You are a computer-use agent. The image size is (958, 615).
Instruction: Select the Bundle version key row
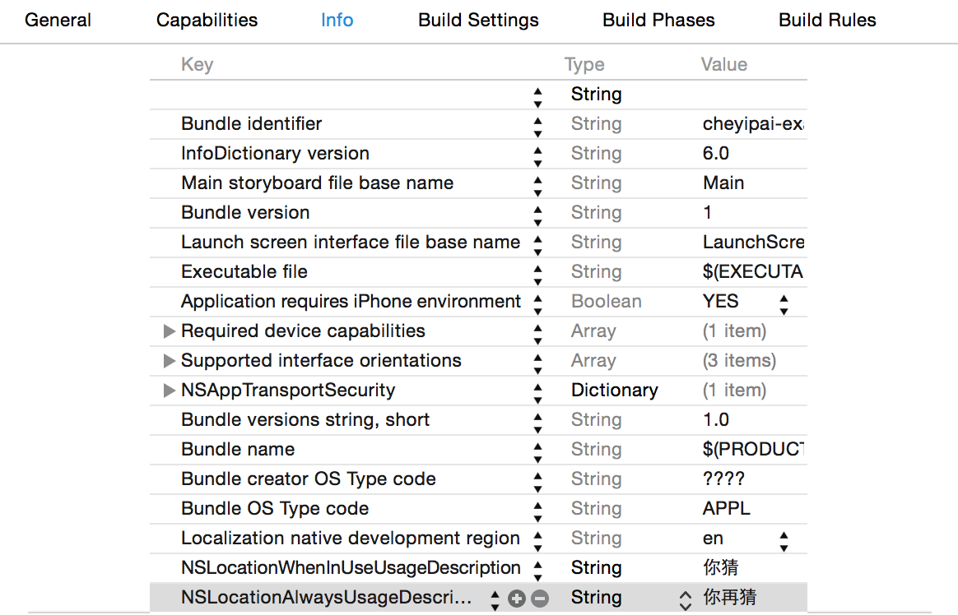click(x=245, y=213)
